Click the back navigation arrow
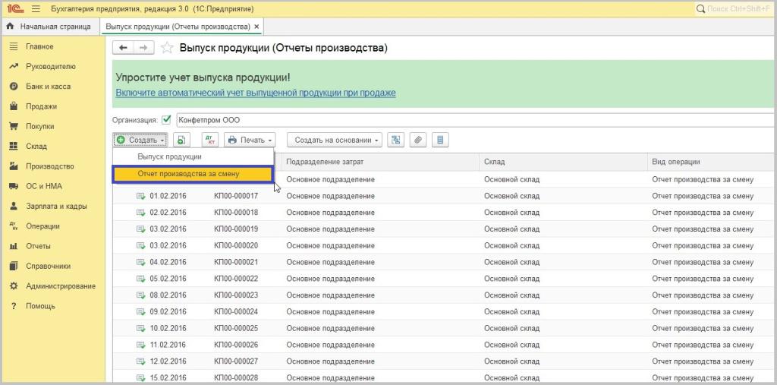This screenshot has width=777, height=385. coord(123,48)
